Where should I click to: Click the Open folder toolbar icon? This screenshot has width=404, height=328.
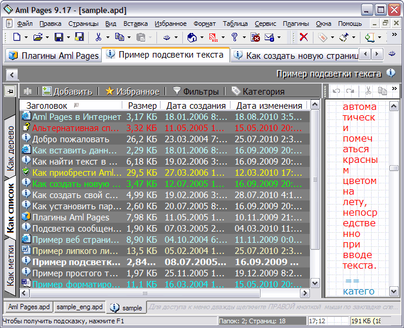(38, 38)
